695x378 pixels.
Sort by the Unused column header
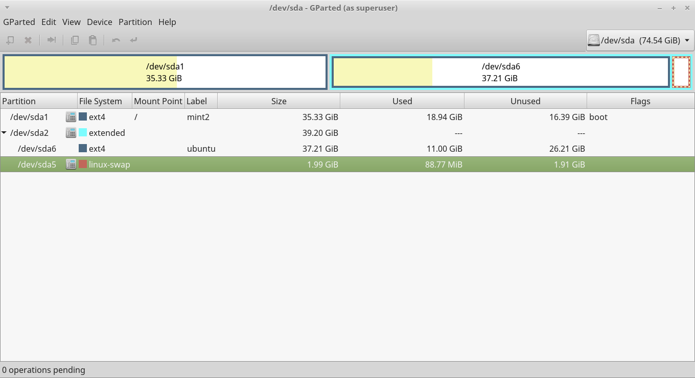pyautogui.click(x=525, y=101)
